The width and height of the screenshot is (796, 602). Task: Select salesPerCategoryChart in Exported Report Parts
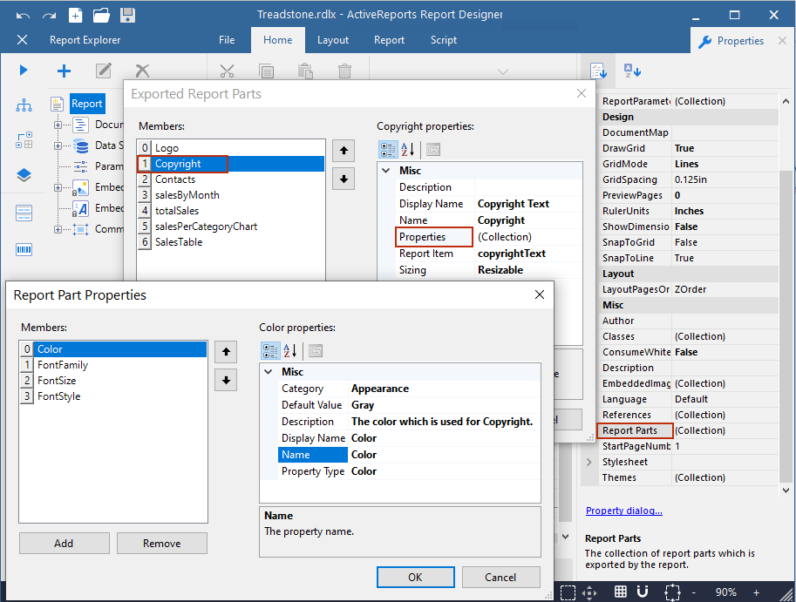(231, 227)
